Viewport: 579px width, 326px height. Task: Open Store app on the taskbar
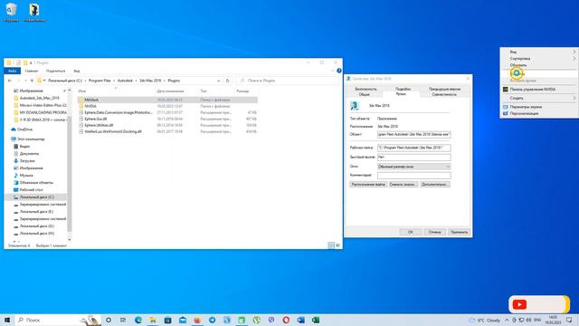pos(167,320)
